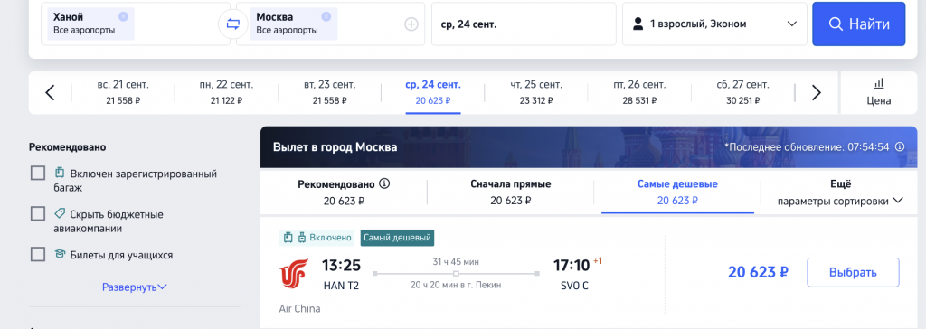
Task: Click the Air China airline logo
Action: click(294, 274)
